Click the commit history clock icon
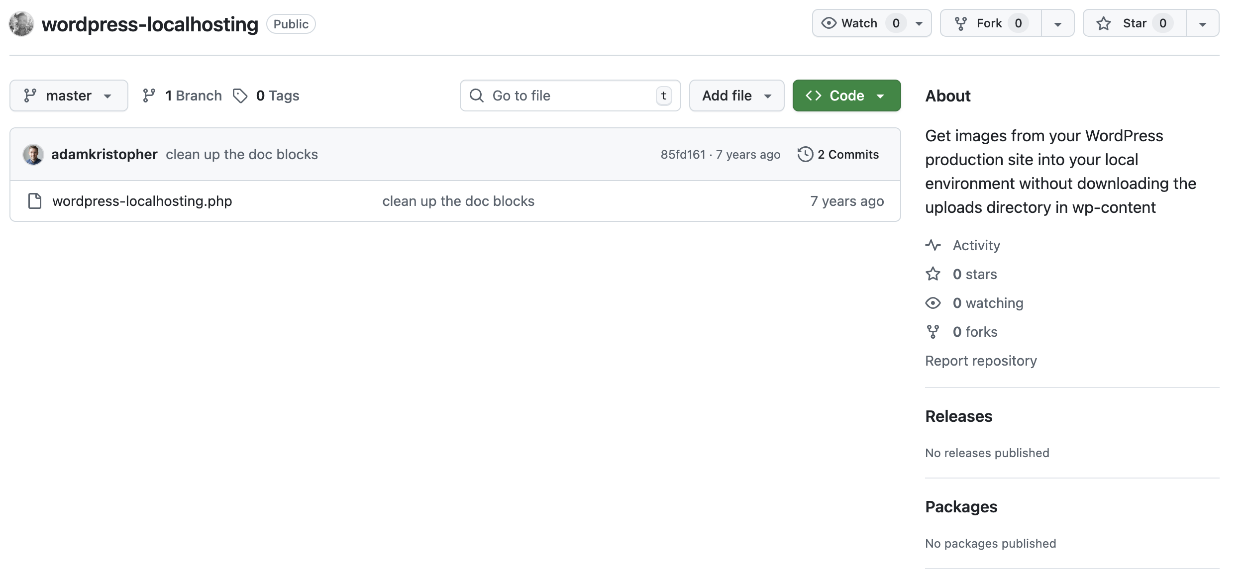Image resolution: width=1245 pixels, height=581 pixels. [806, 154]
